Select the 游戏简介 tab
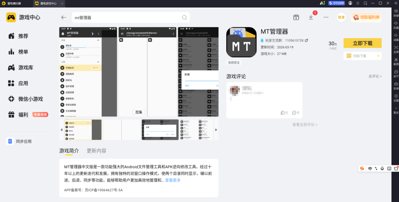The image size is (399, 202). 69,151
